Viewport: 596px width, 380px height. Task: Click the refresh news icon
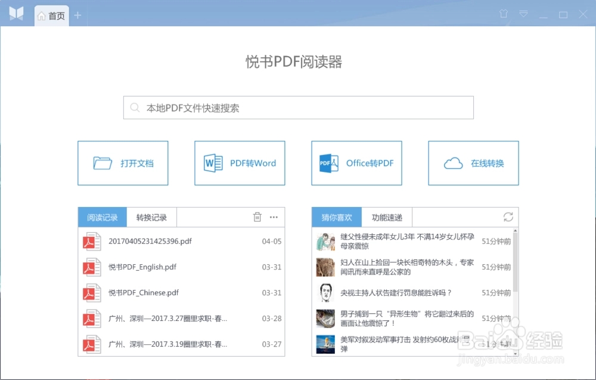coord(508,217)
